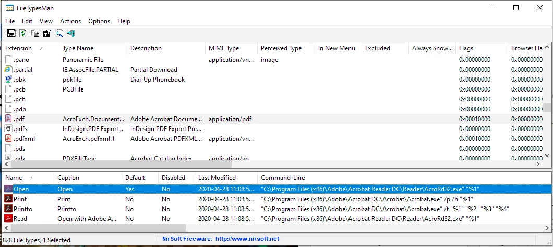Click the Refresh toolbar icon with green arrows
This screenshot has width=553, height=247.
coord(23,33)
